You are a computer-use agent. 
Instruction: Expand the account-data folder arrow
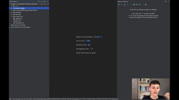click(x=12, y=8)
